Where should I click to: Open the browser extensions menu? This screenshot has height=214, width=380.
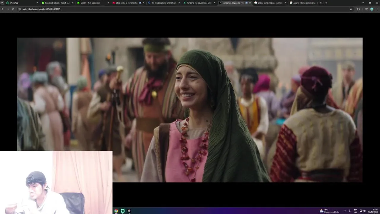[358, 9]
